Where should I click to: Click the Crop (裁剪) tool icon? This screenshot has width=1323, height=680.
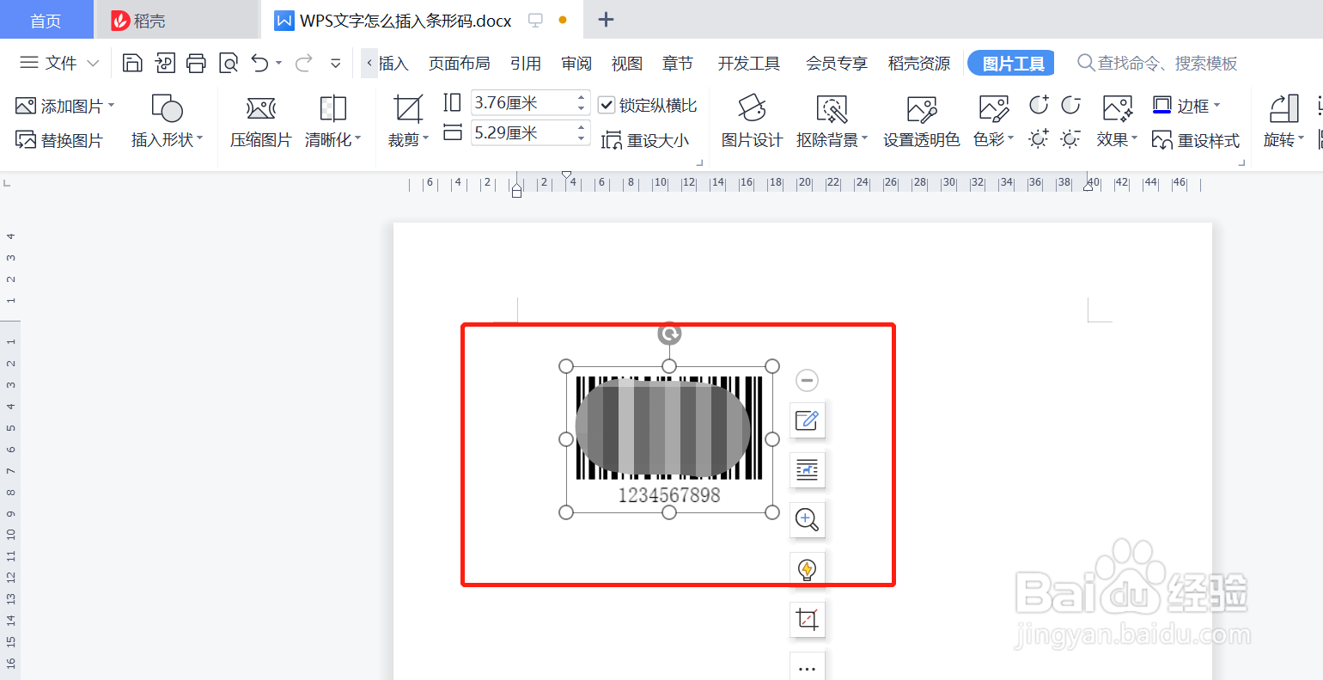[x=408, y=109]
